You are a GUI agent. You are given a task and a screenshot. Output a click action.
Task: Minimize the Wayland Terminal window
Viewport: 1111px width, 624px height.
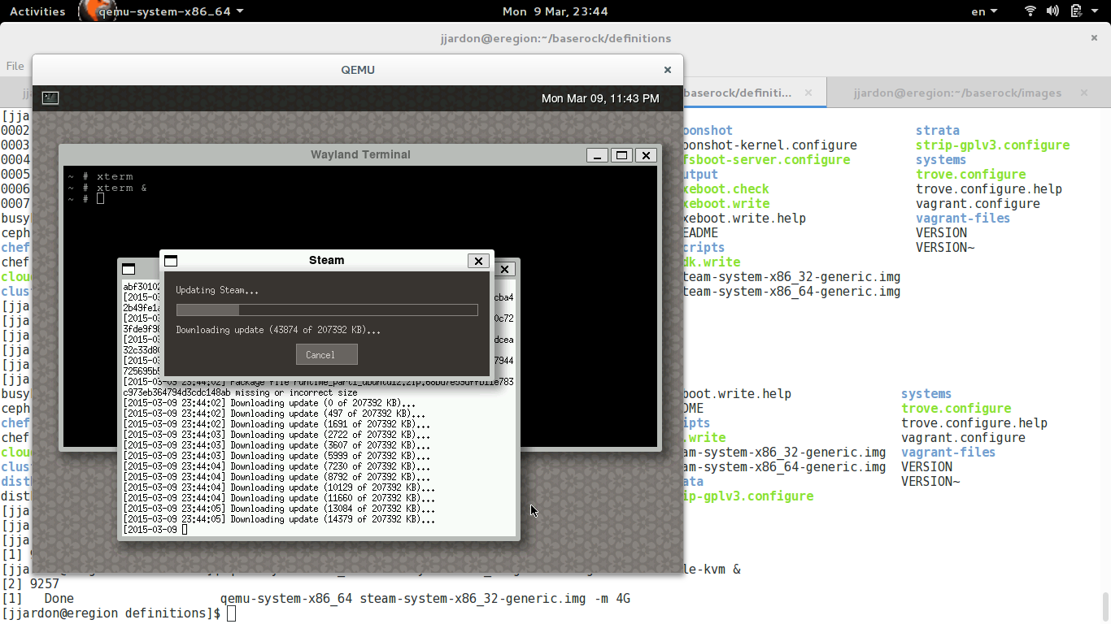tap(597, 155)
